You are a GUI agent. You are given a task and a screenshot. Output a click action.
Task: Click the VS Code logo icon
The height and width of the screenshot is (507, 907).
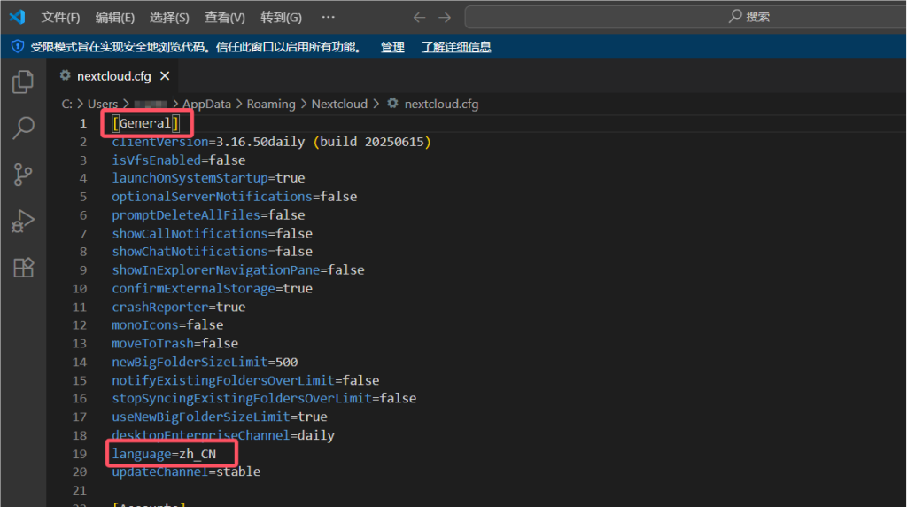[17, 17]
